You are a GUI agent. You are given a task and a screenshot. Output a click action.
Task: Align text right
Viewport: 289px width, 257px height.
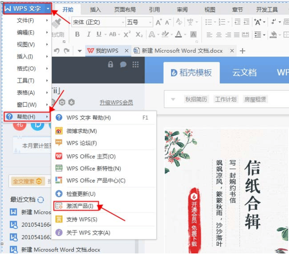coord(228,35)
